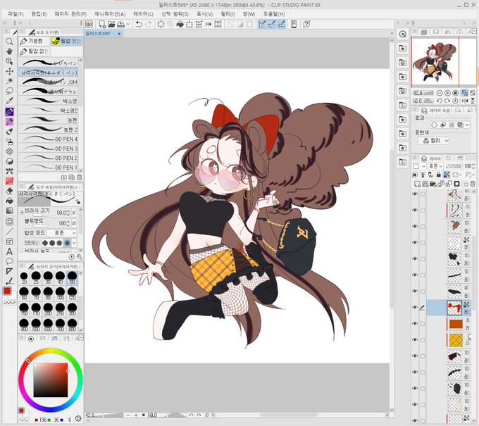Click the Undo arrow in command bar
This screenshot has height=426, width=479.
pyautogui.click(x=139, y=24)
